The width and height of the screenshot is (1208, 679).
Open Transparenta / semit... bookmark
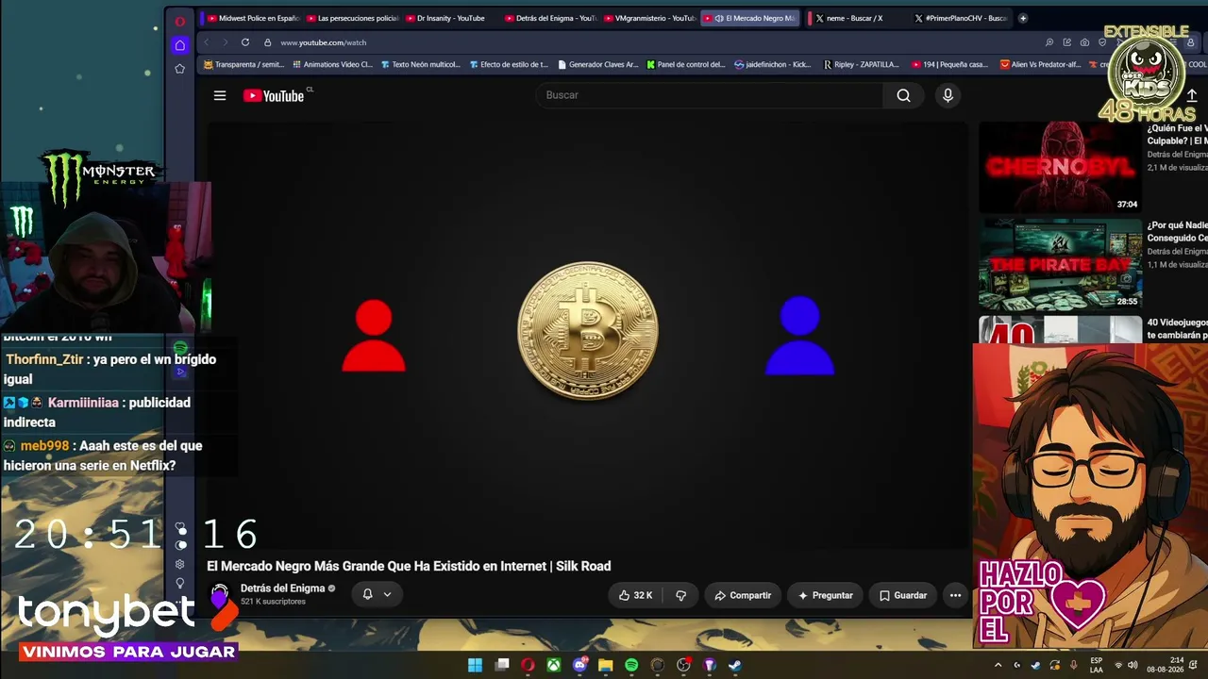[243, 65]
